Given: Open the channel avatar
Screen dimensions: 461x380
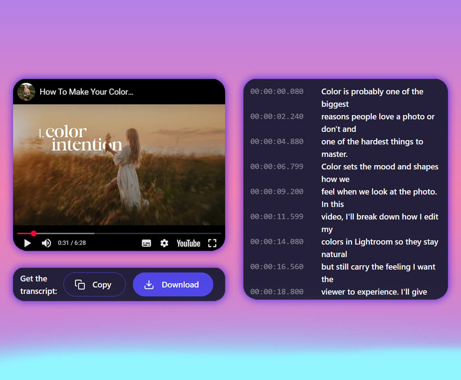Looking at the screenshot, I should pos(26,92).
